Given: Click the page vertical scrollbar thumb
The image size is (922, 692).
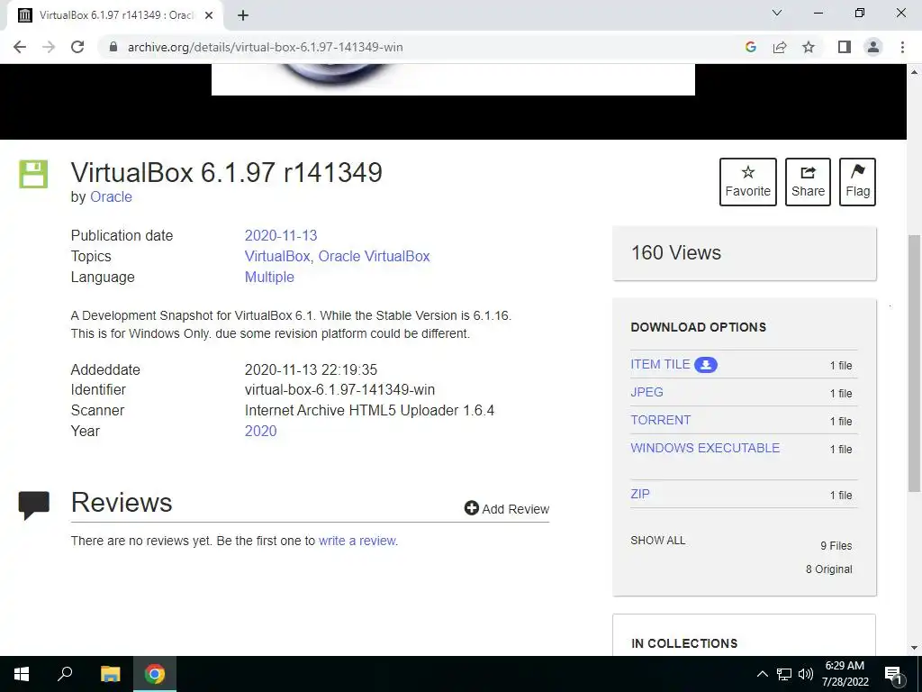Looking at the screenshot, I should coord(914,363).
